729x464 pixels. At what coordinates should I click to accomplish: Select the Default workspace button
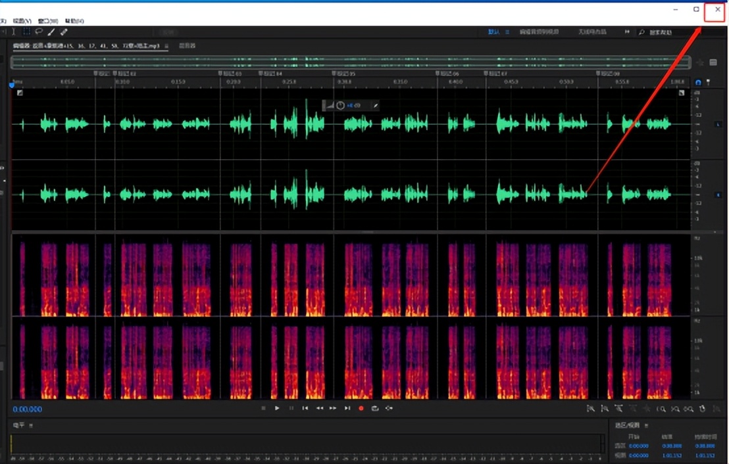point(494,32)
